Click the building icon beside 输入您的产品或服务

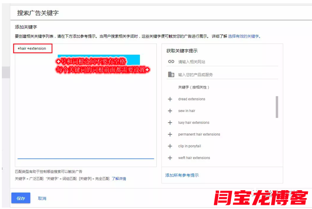pos(171,74)
